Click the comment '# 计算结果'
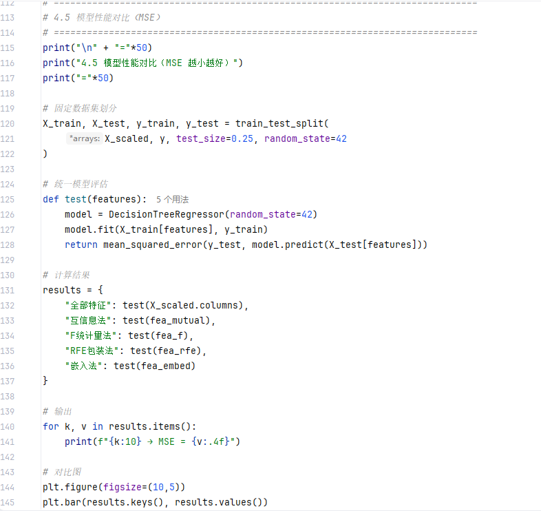 pyautogui.click(x=66, y=275)
